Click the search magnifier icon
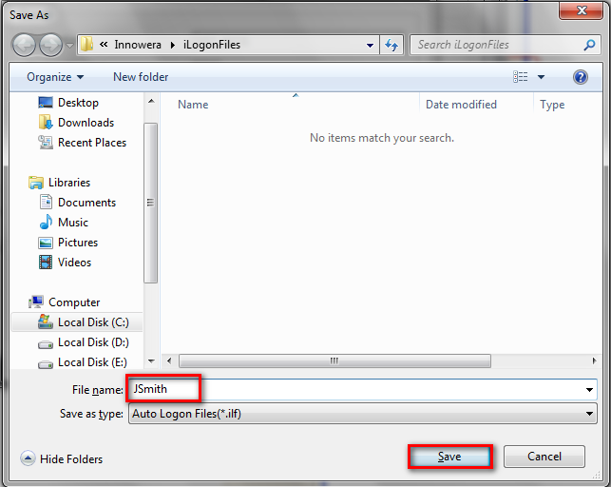 (x=589, y=45)
